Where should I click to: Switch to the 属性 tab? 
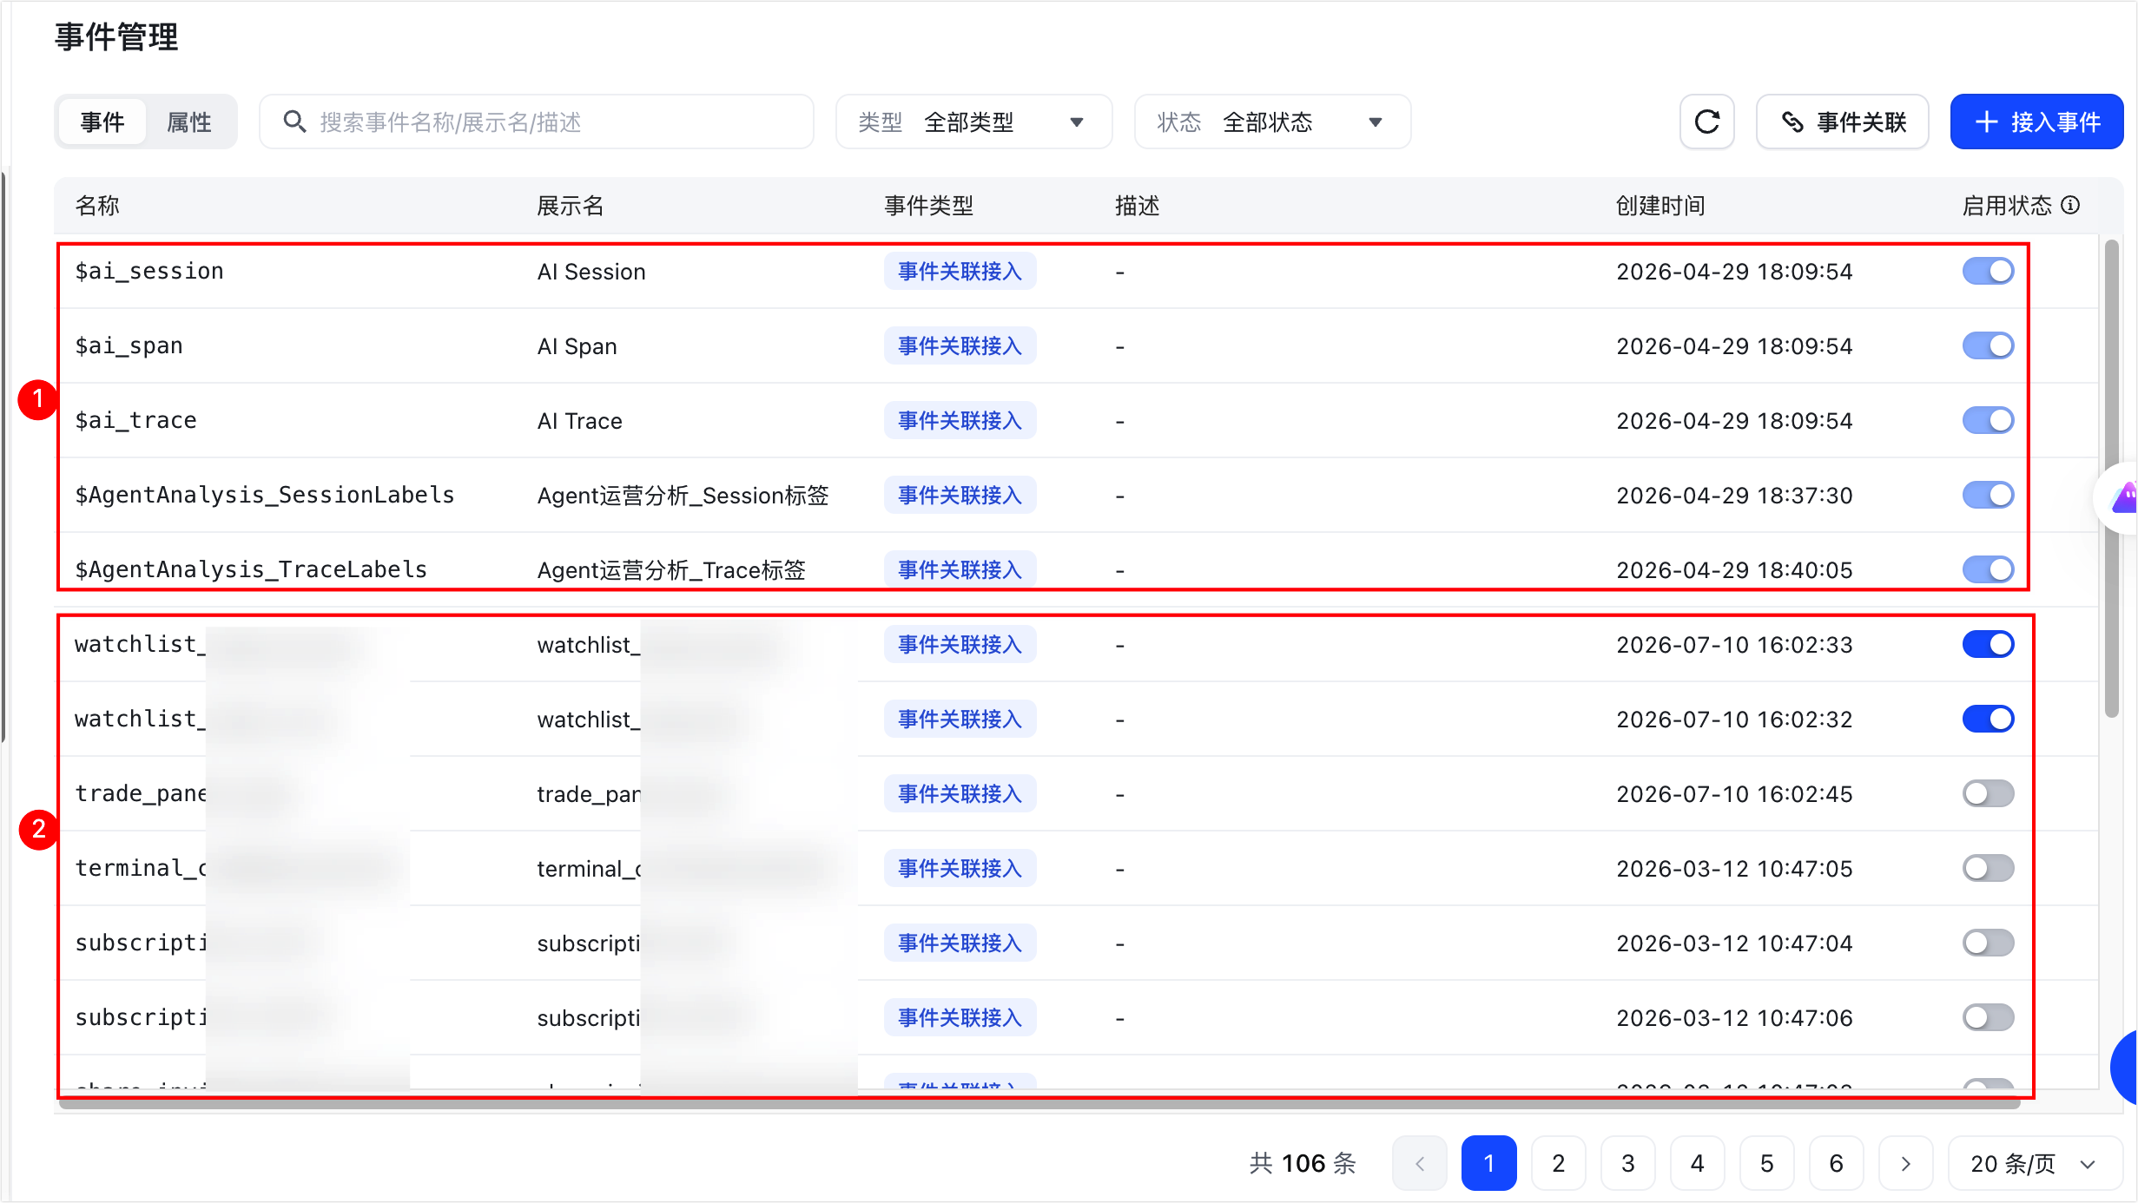189,122
